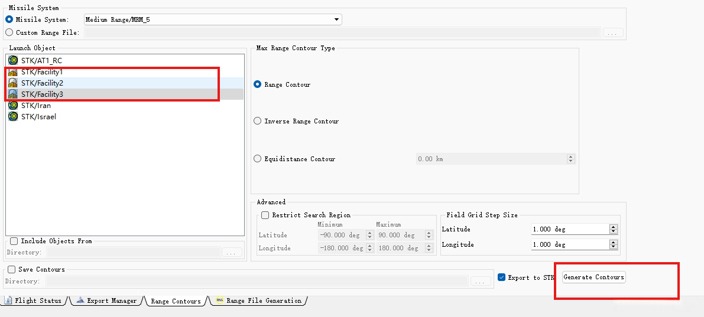Image resolution: width=704 pixels, height=317 pixels.
Task: Switch to the Flight Status tab
Action: click(x=35, y=300)
